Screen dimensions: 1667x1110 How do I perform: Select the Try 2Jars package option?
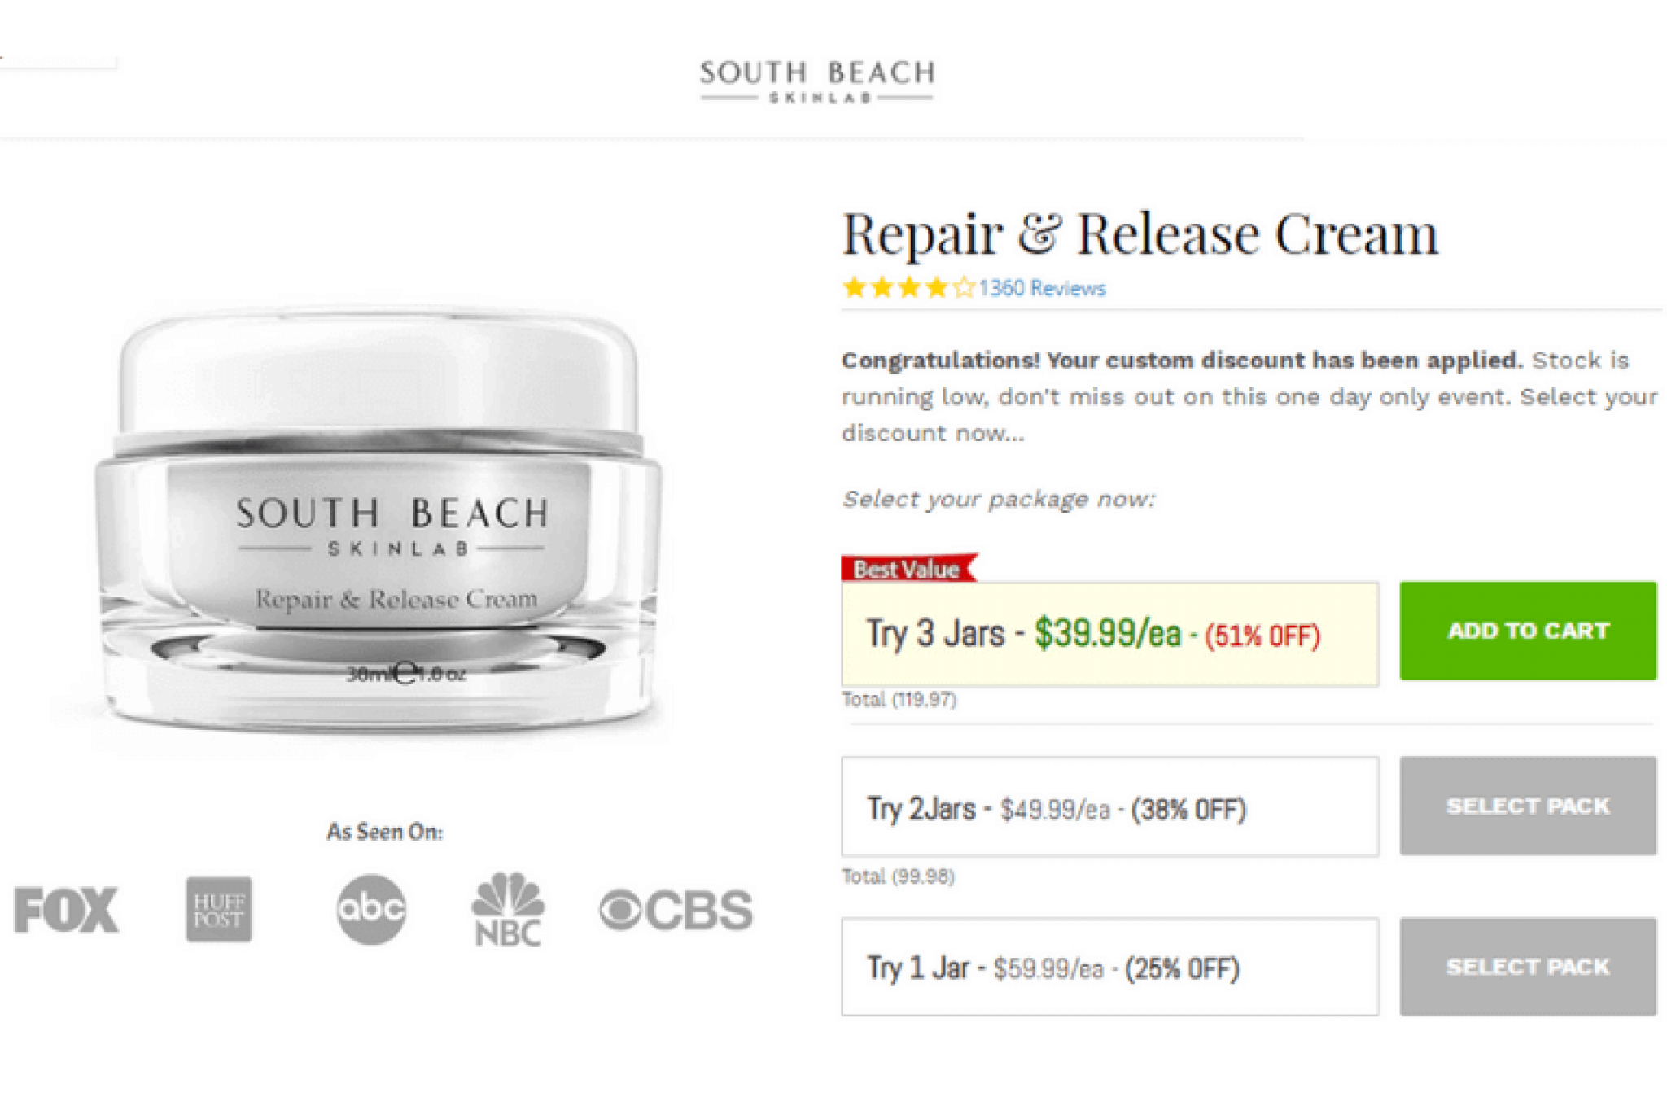pos(1110,806)
